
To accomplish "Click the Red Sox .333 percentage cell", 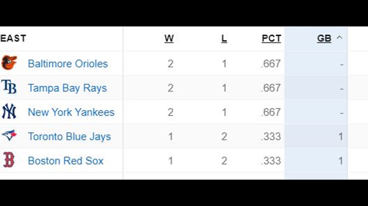I will pos(271,161).
